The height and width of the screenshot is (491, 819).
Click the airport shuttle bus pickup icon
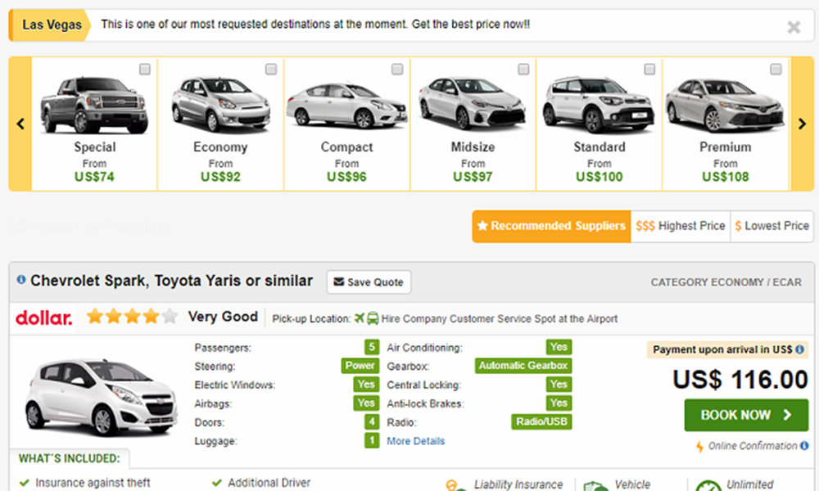(x=373, y=318)
